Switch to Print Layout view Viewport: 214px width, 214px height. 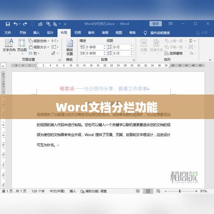point(148,191)
